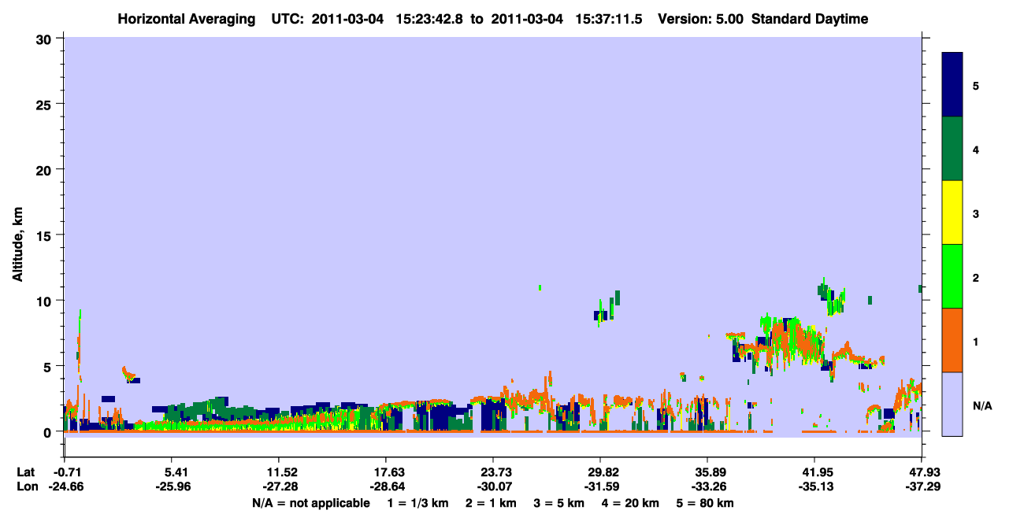Click the longitude value -30.07
Image resolution: width=1024 pixels, height=525 pixels.
click(493, 486)
